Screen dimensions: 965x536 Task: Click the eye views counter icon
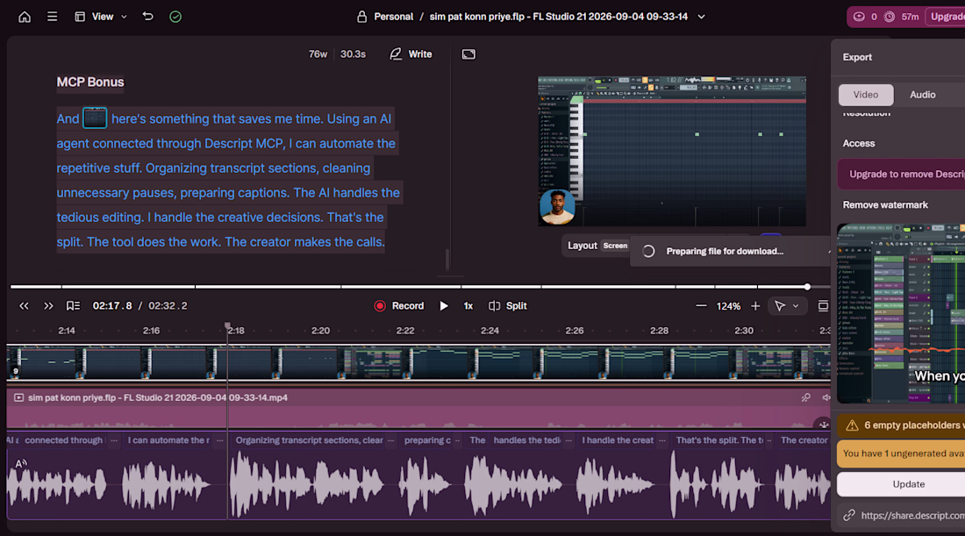[x=859, y=17]
